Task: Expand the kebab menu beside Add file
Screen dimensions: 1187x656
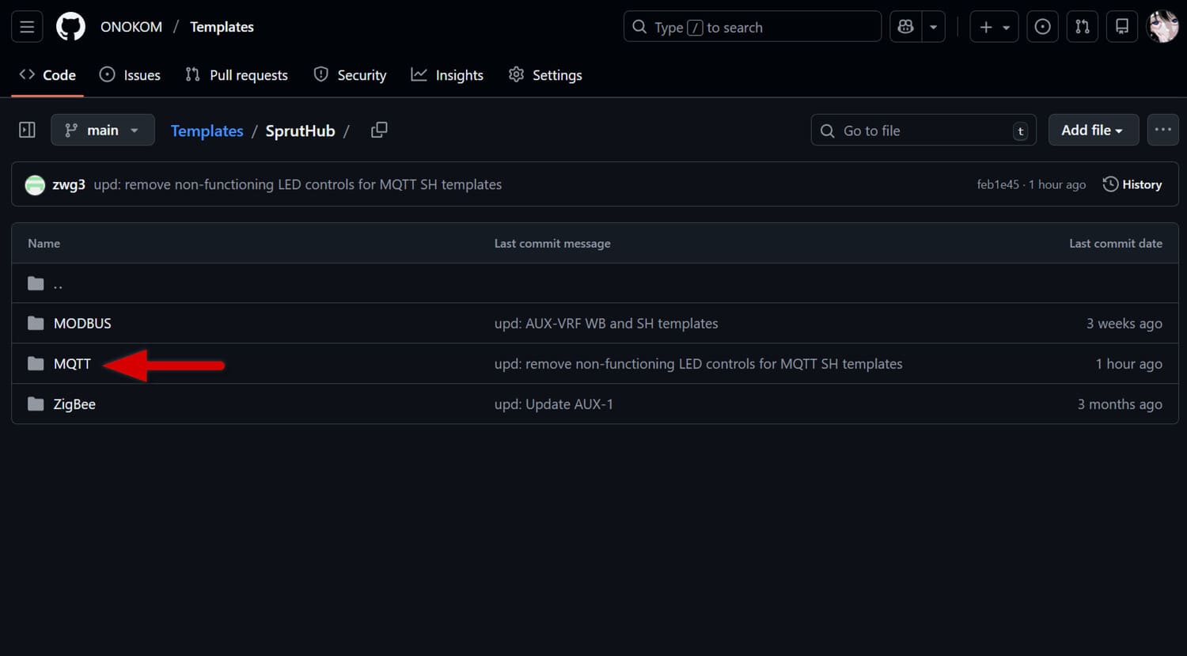Action: [1162, 130]
